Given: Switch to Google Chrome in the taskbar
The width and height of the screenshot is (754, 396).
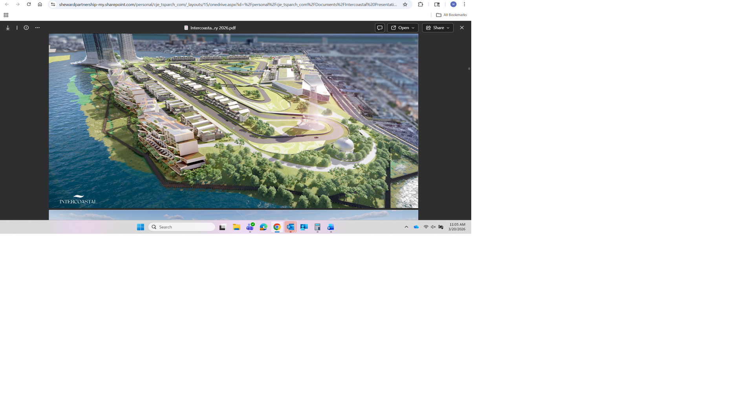Looking at the screenshot, I should click(277, 227).
